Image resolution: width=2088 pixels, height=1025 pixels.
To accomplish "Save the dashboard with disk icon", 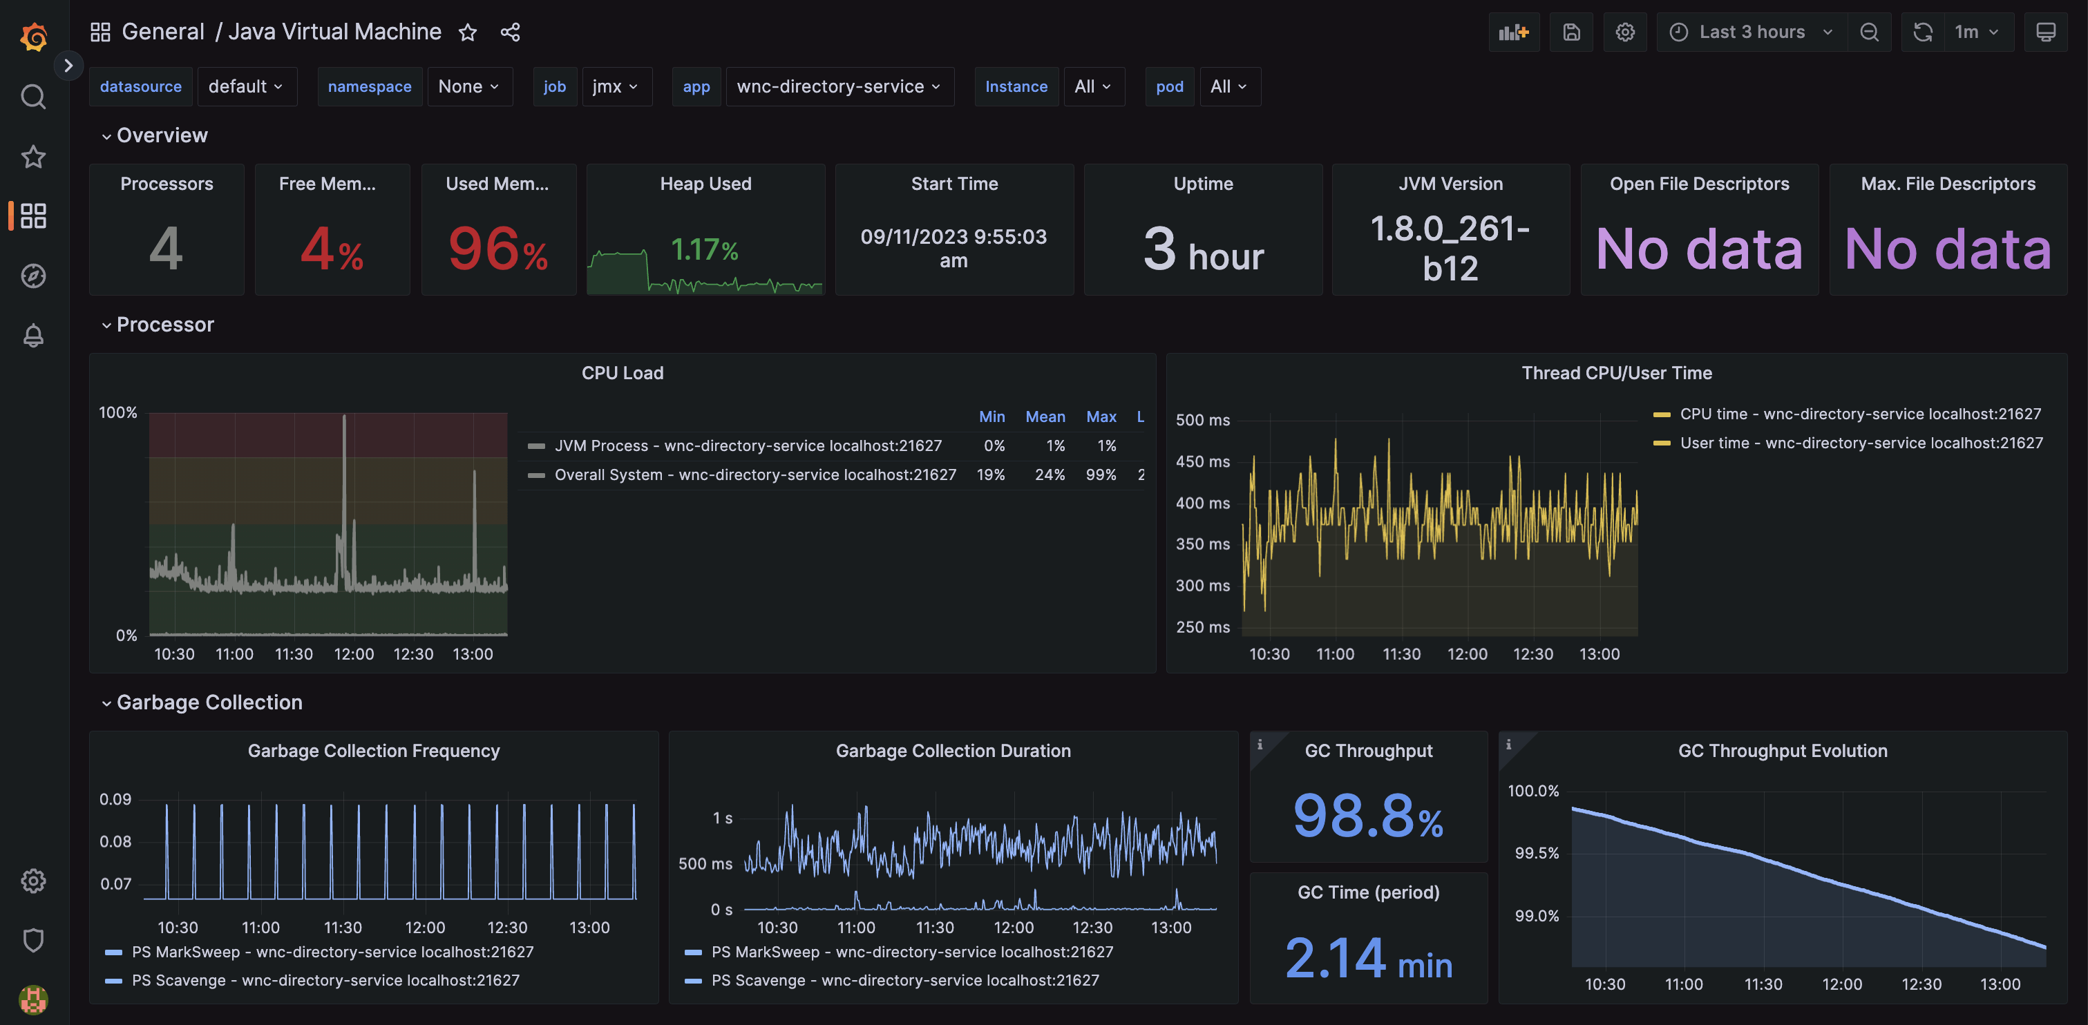I will [x=1571, y=32].
